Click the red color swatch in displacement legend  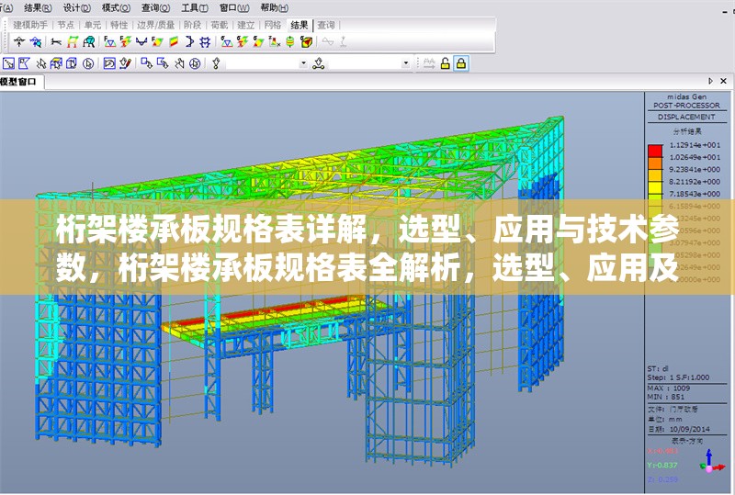coord(655,151)
